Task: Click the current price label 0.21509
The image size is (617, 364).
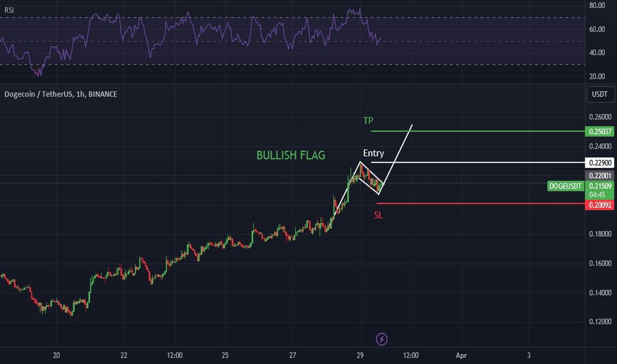Action: pyautogui.click(x=600, y=186)
